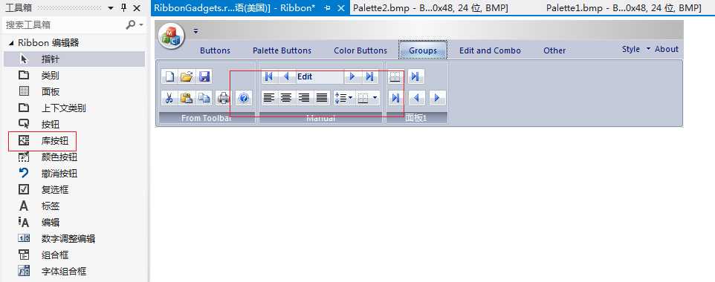Click the About button in the ribbon
This screenshot has height=282, width=715.
[x=667, y=49]
